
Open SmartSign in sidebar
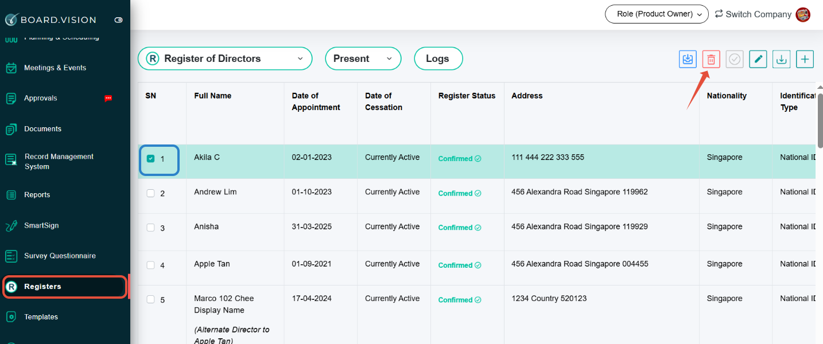[41, 225]
